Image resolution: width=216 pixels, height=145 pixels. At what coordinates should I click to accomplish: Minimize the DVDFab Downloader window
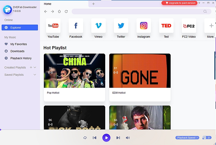[x=203, y=3]
